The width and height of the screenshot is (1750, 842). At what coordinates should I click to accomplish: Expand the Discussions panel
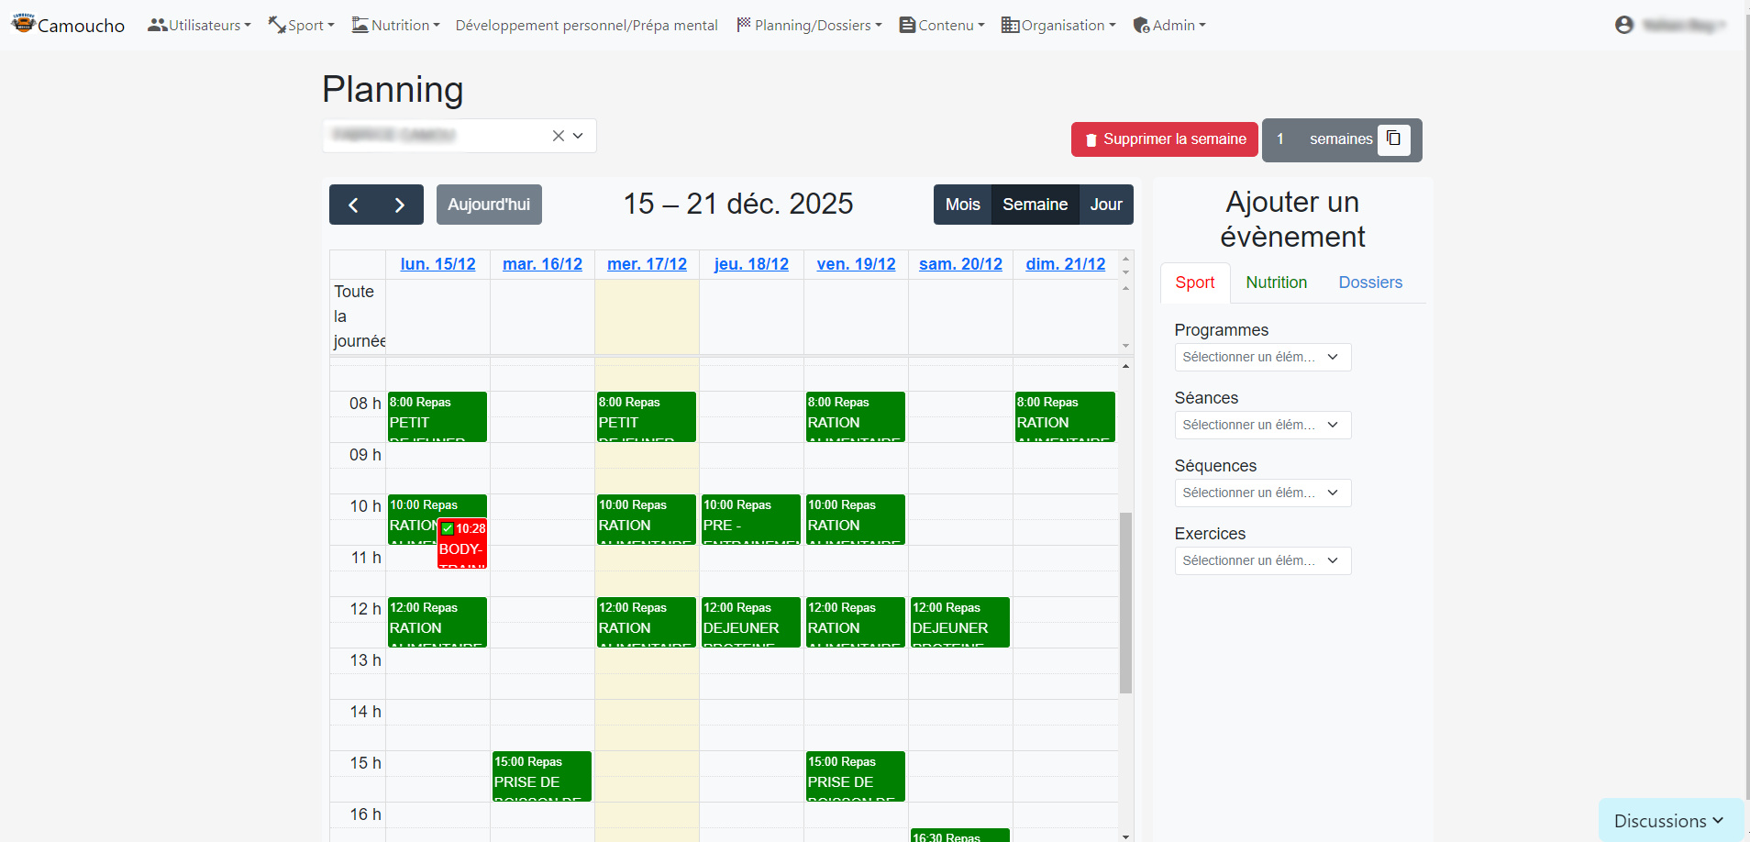1670,819
